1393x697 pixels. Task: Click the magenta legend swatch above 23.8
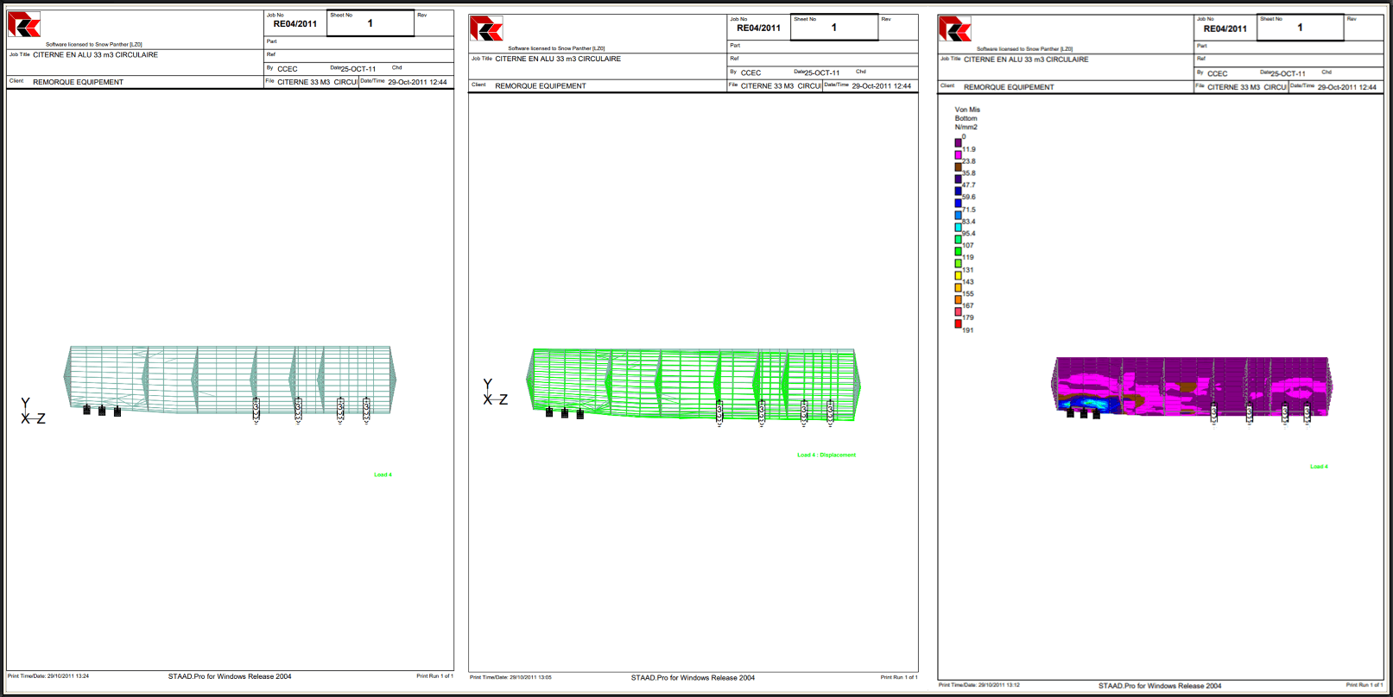click(x=958, y=154)
